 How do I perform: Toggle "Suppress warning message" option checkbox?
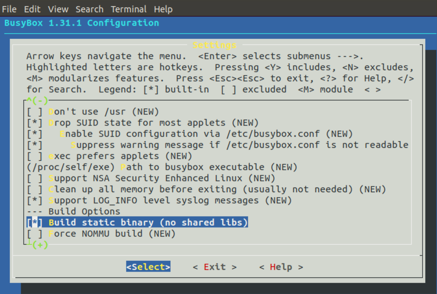(x=34, y=145)
